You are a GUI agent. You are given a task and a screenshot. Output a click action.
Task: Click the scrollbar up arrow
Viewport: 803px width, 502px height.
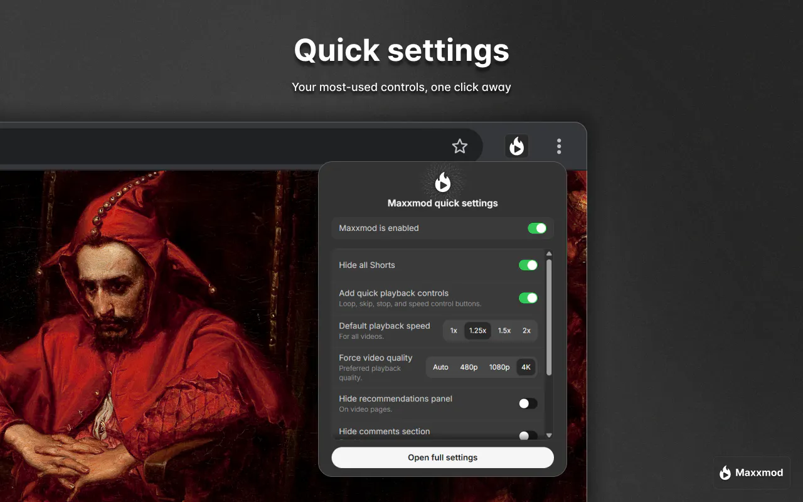[x=550, y=254]
